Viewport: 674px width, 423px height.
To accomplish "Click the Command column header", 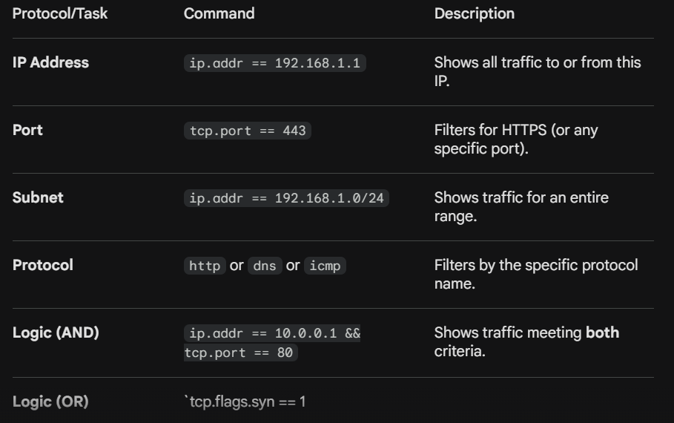I will (219, 14).
